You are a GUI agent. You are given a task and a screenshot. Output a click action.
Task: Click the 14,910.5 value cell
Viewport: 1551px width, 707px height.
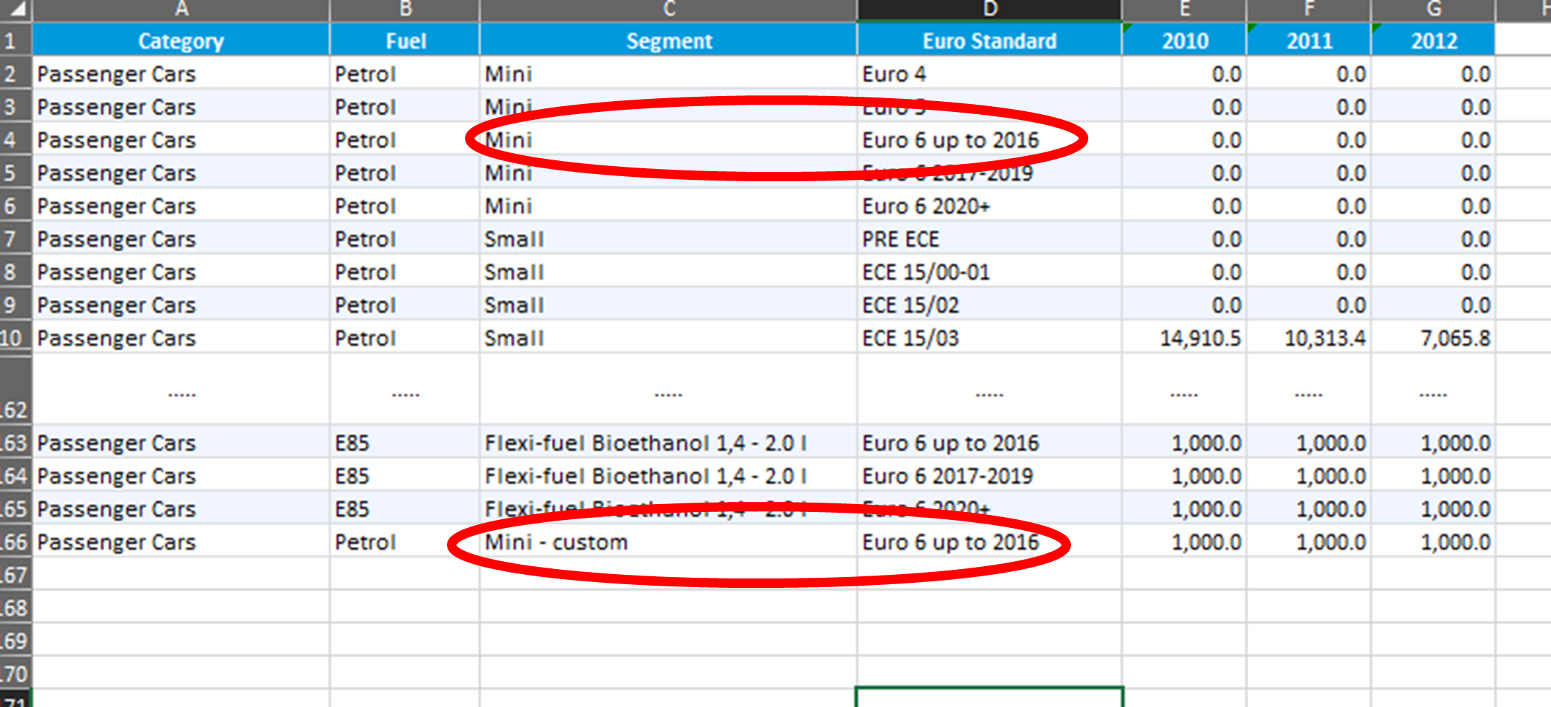tap(1200, 339)
